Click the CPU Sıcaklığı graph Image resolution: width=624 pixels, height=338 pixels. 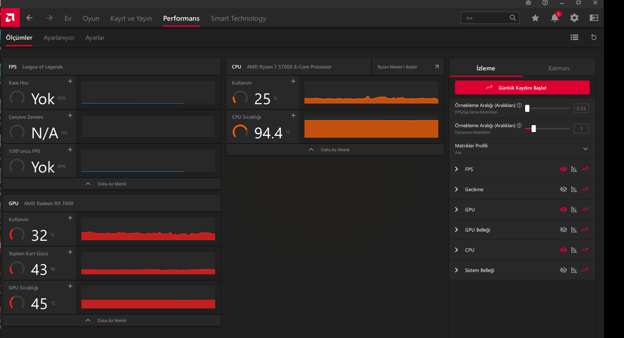[371, 126]
